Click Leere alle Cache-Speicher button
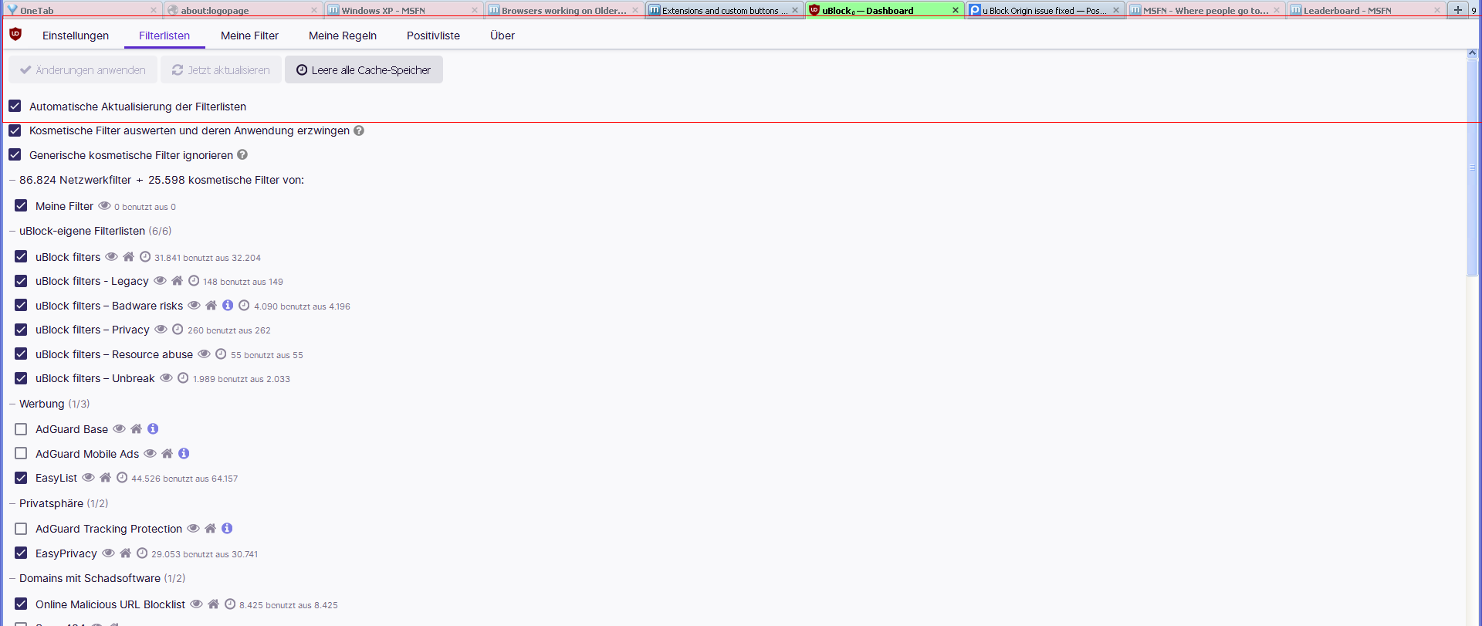 click(364, 69)
